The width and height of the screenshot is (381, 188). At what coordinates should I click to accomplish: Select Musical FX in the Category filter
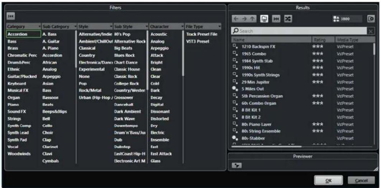click(x=18, y=90)
